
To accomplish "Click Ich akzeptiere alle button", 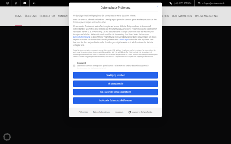I will (115, 84).
